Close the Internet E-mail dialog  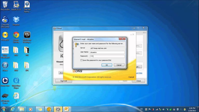(122, 39)
